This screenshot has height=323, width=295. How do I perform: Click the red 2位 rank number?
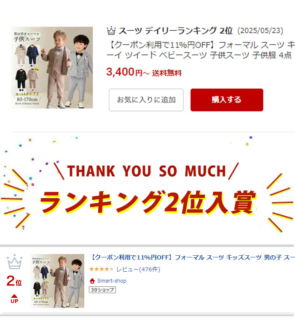tap(14, 281)
